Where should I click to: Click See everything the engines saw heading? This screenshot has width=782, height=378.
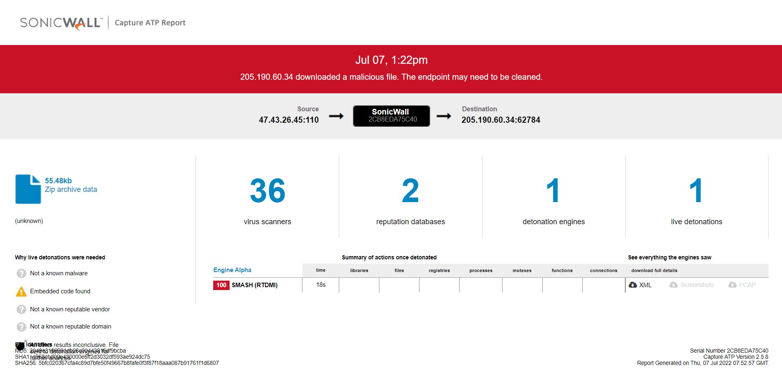pyautogui.click(x=669, y=257)
